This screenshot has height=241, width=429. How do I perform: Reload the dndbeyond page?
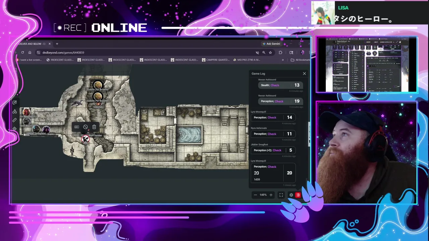click(x=22, y=53)
